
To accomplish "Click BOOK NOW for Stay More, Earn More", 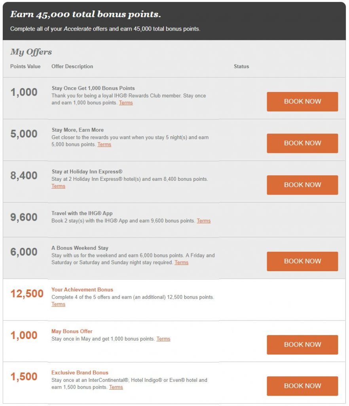I will (x=302, y=143).
